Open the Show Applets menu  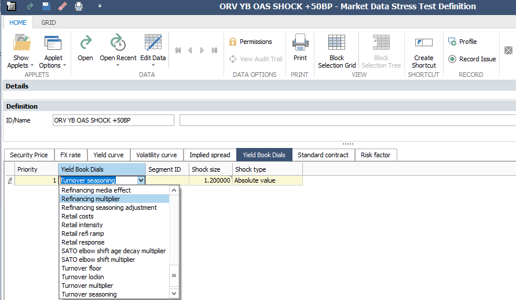(x=21, y=51)
